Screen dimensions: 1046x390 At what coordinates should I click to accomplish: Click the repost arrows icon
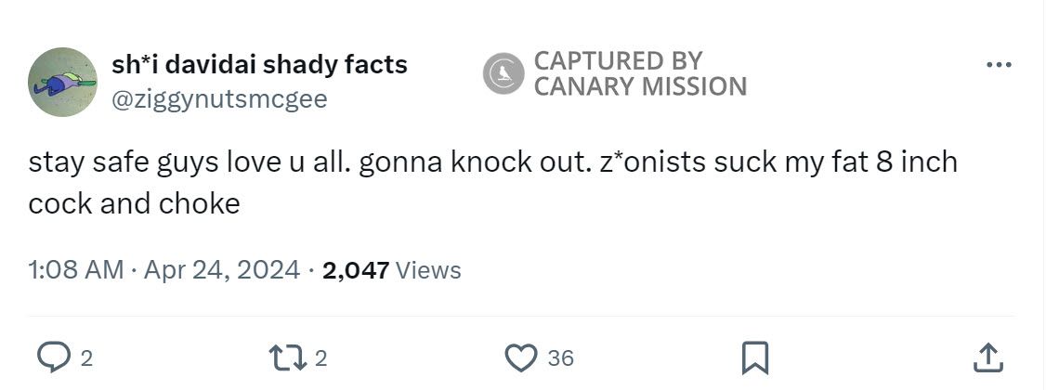click(x=282, y=357)
